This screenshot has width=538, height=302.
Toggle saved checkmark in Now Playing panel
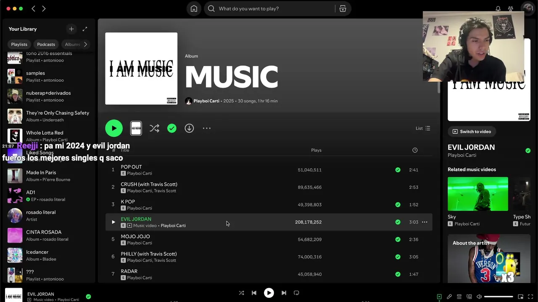(x=528, y=151)
